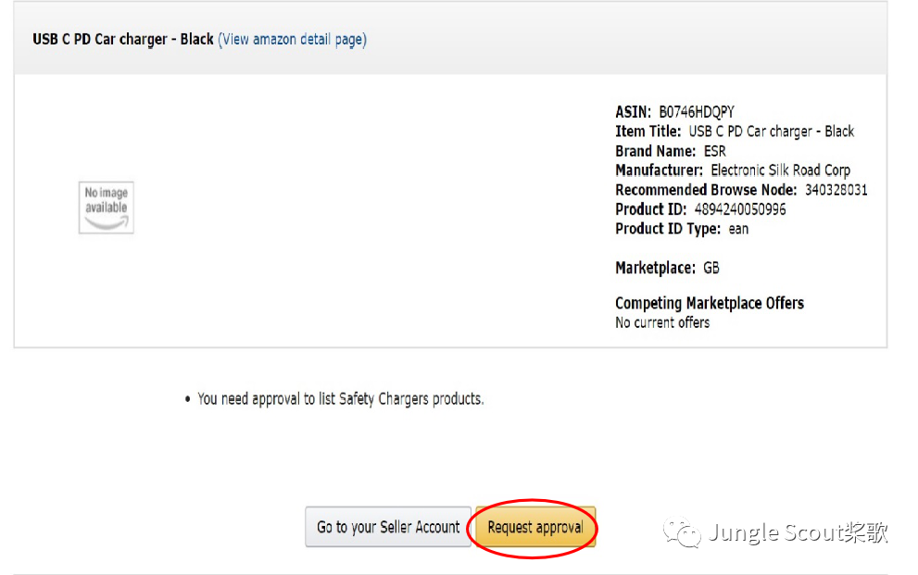This screenshot has width=918, height=575.
Task: Click the No current offers text
Action: [662, 322]
